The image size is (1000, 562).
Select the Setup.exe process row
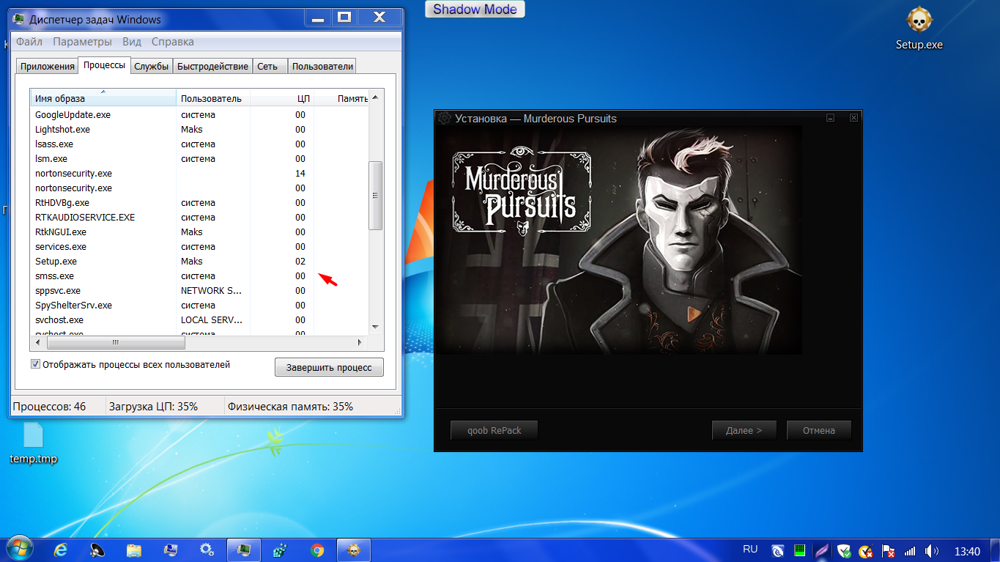tap(199, 261)
